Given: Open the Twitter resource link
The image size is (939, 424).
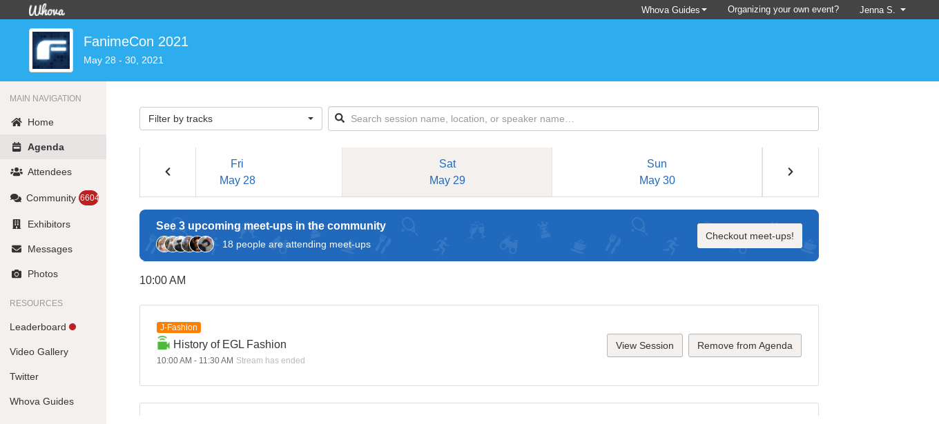Looking at the screenshot, I should coord(24,376).
